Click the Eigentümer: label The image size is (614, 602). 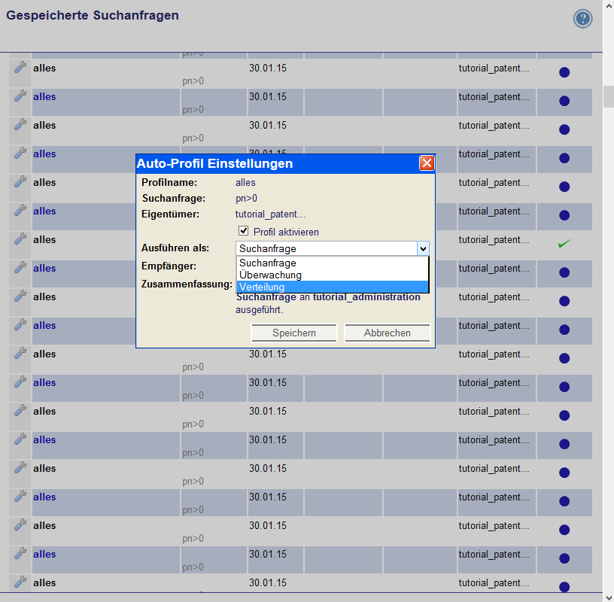click(x=170, y=214)
